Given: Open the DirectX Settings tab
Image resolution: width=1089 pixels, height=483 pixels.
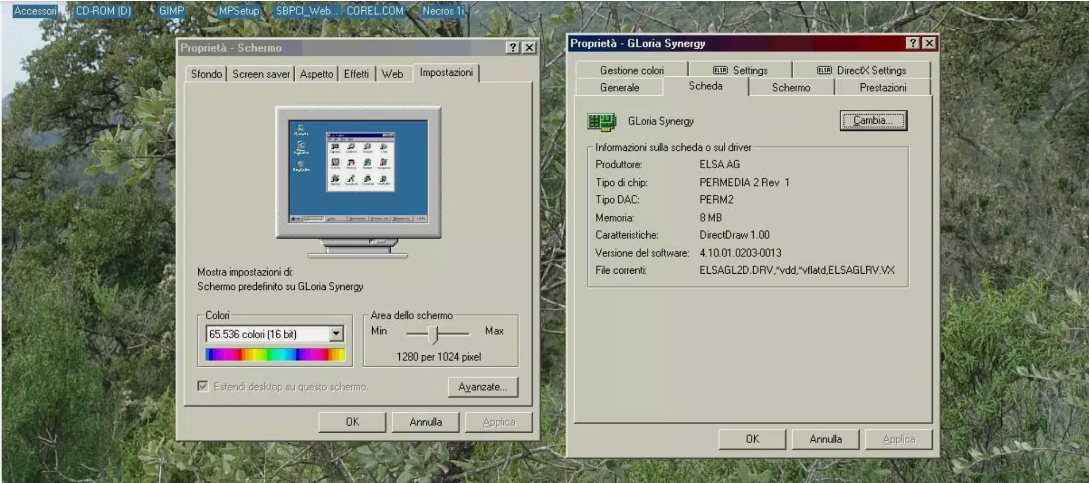Looking at the screenshot, I should 861,70.
